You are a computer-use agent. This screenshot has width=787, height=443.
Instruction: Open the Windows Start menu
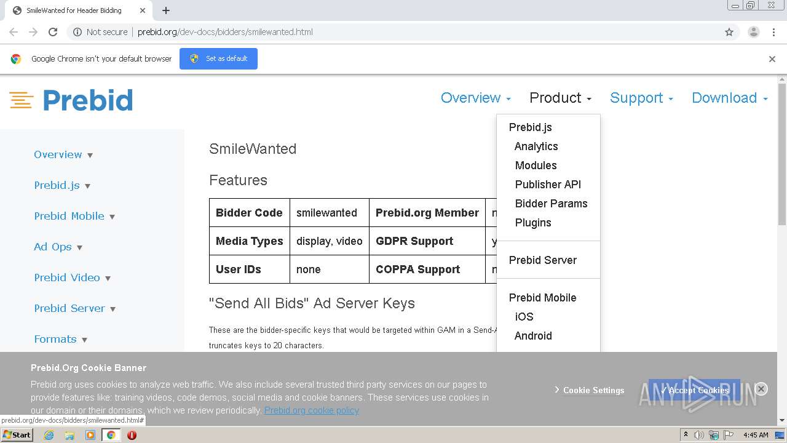point(17,435)
